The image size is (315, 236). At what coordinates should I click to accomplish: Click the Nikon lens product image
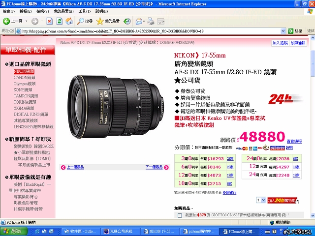116,106
